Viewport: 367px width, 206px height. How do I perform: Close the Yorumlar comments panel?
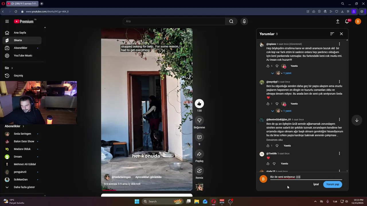click(x=341, y=34)
